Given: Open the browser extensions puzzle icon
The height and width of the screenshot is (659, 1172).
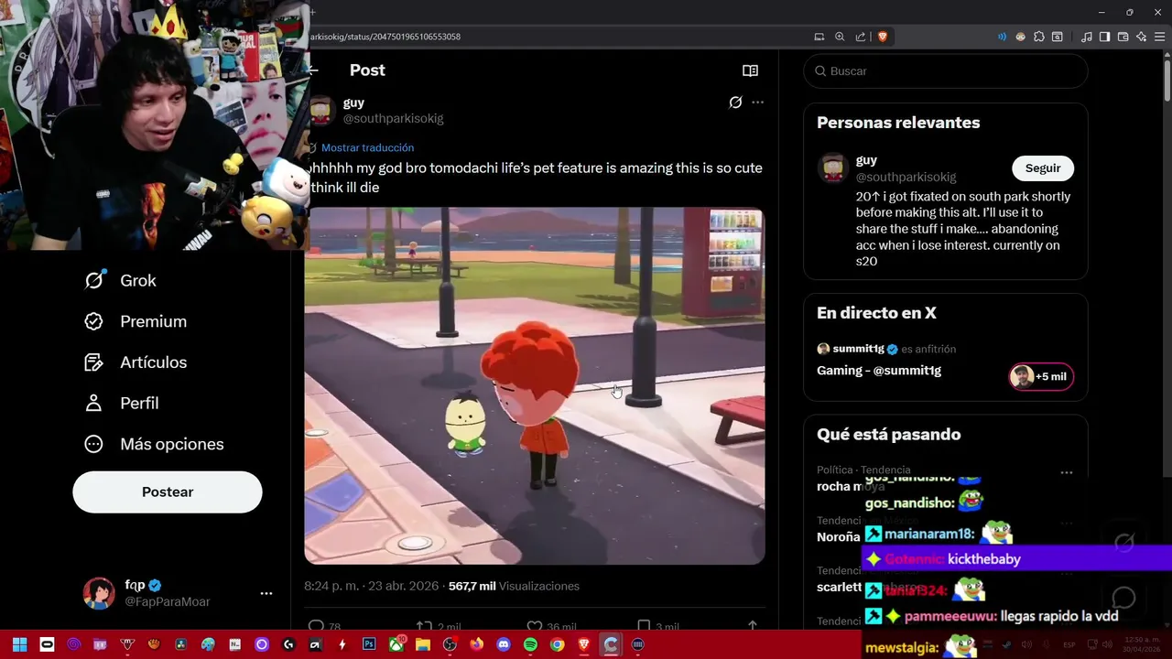Looking at the screenshot, I should (1039, 37).
